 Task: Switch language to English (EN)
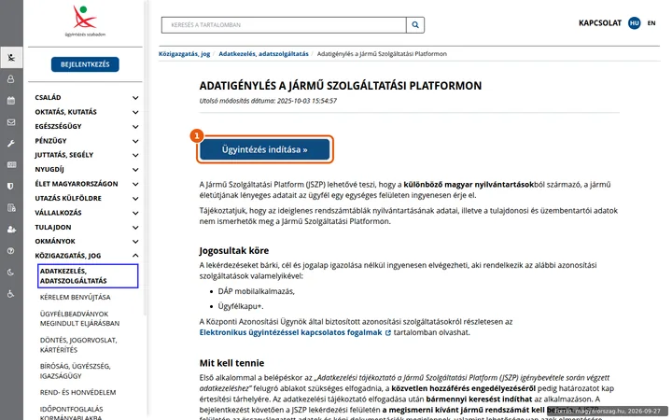(x=651, y=23)
